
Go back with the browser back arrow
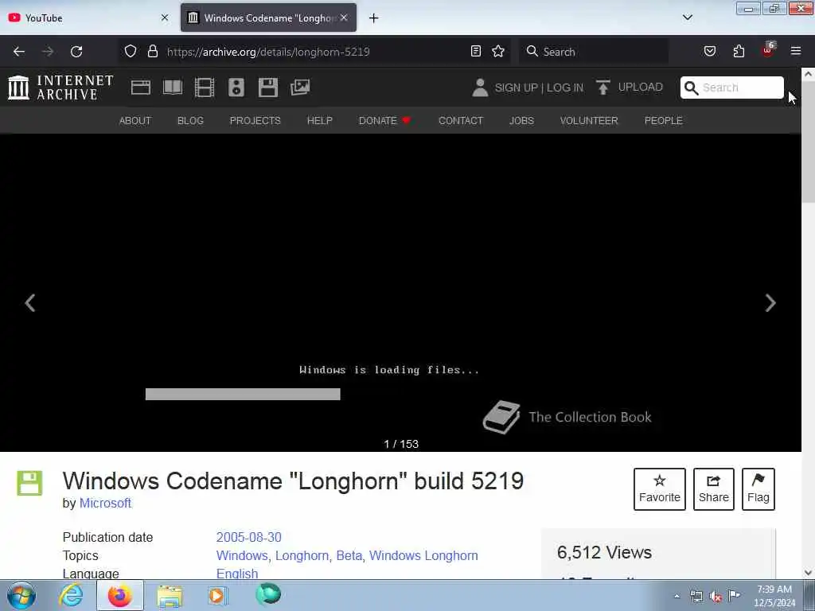click(19, 52)
